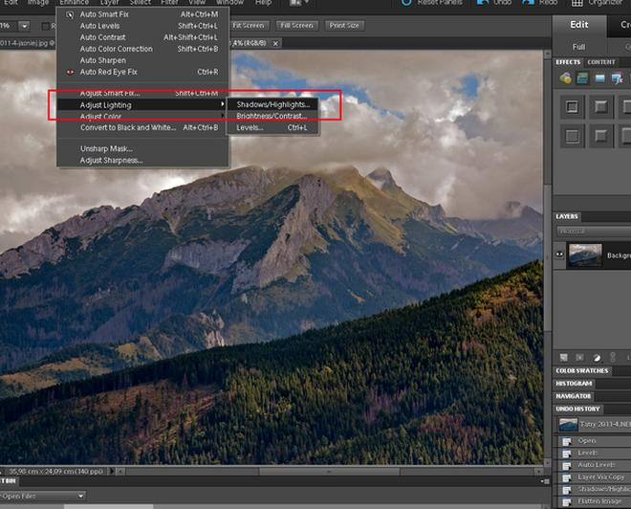Select Brightness/Contrast from the submenu
The width and height of the screenshot is (631, 509).
273,116
